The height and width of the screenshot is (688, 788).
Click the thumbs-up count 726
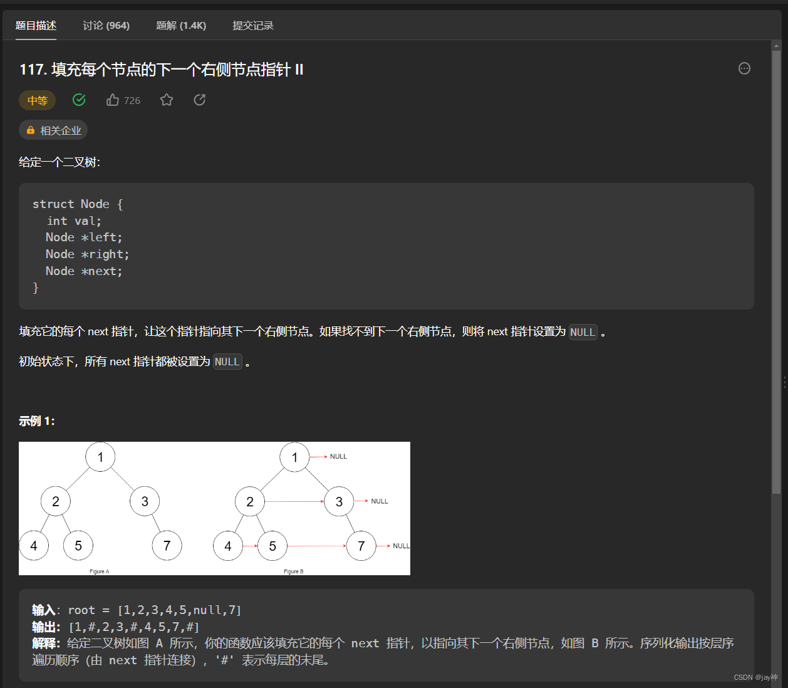coord(133,100)
